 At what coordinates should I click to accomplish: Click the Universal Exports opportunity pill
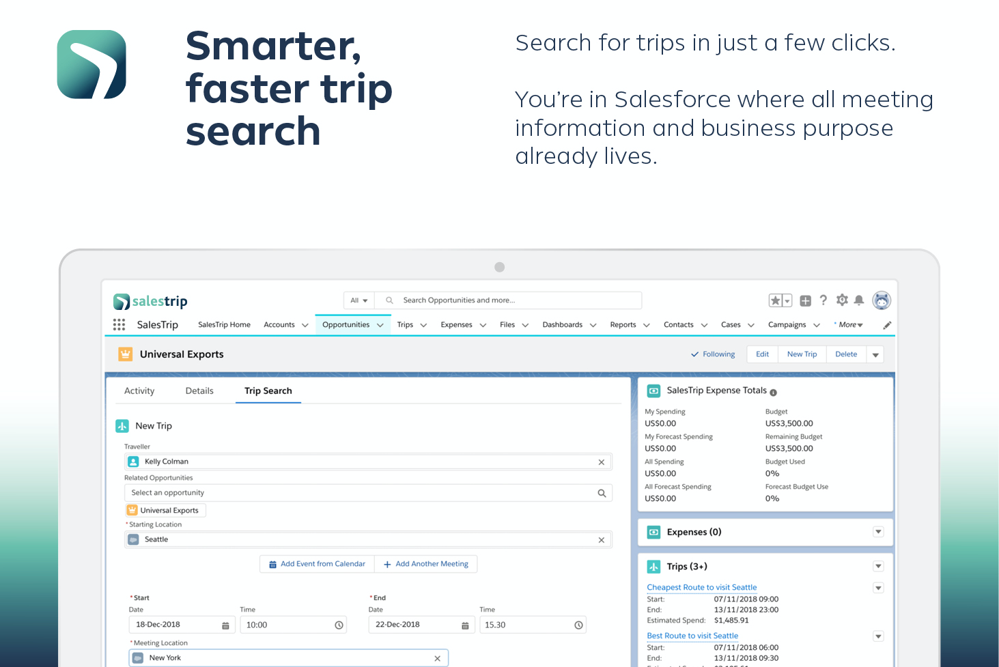(165, 511)
